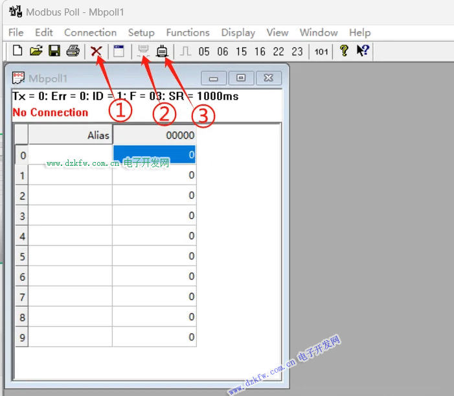Select the value cell in row 9
This screenshot has width=454, height=396.
[x=155, y=337]
